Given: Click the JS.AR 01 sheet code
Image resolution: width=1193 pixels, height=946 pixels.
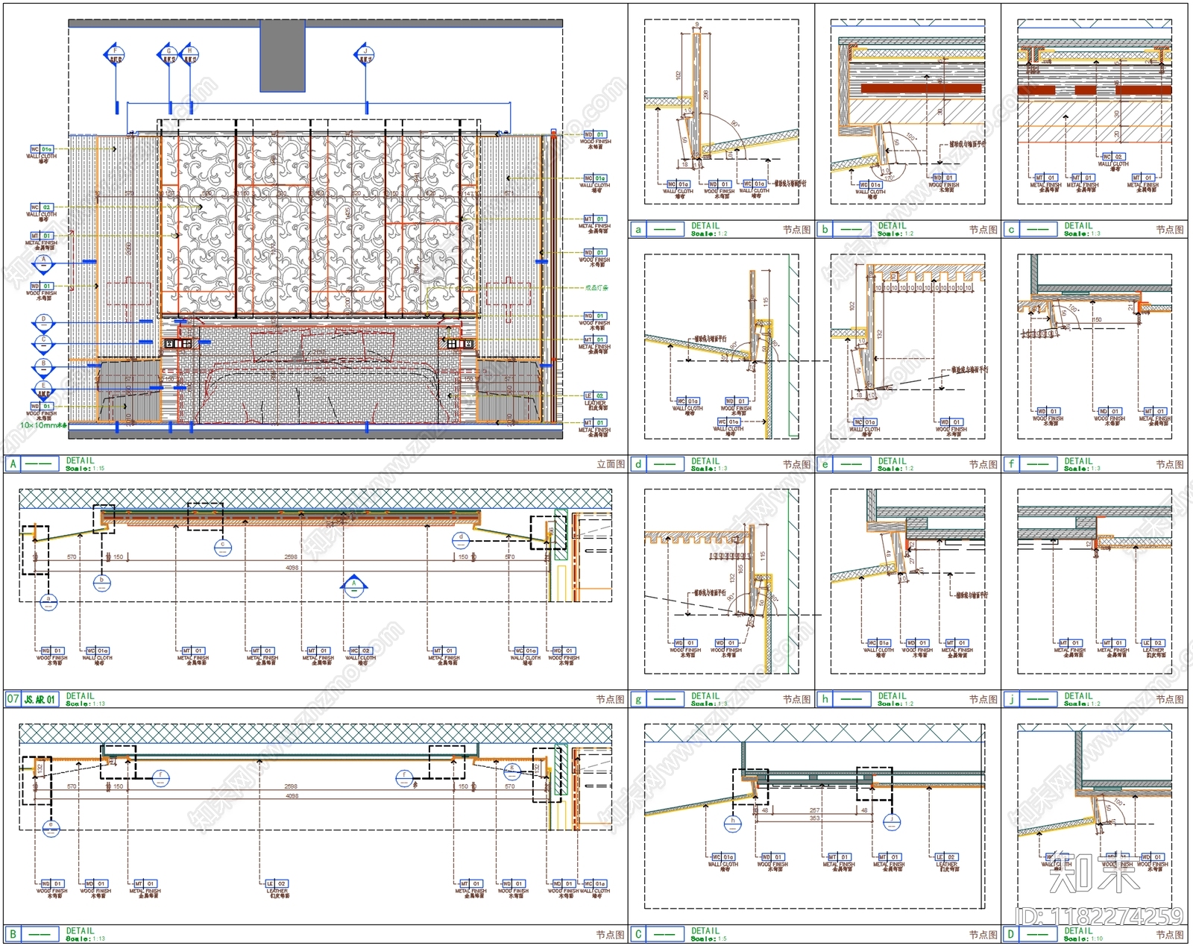Looking at the screenshot, I should coord(40,699).
